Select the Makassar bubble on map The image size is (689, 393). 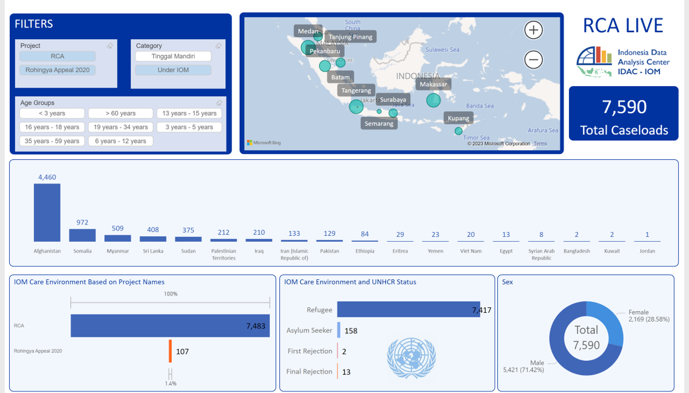pyautogui.click(x=433, y=100)
